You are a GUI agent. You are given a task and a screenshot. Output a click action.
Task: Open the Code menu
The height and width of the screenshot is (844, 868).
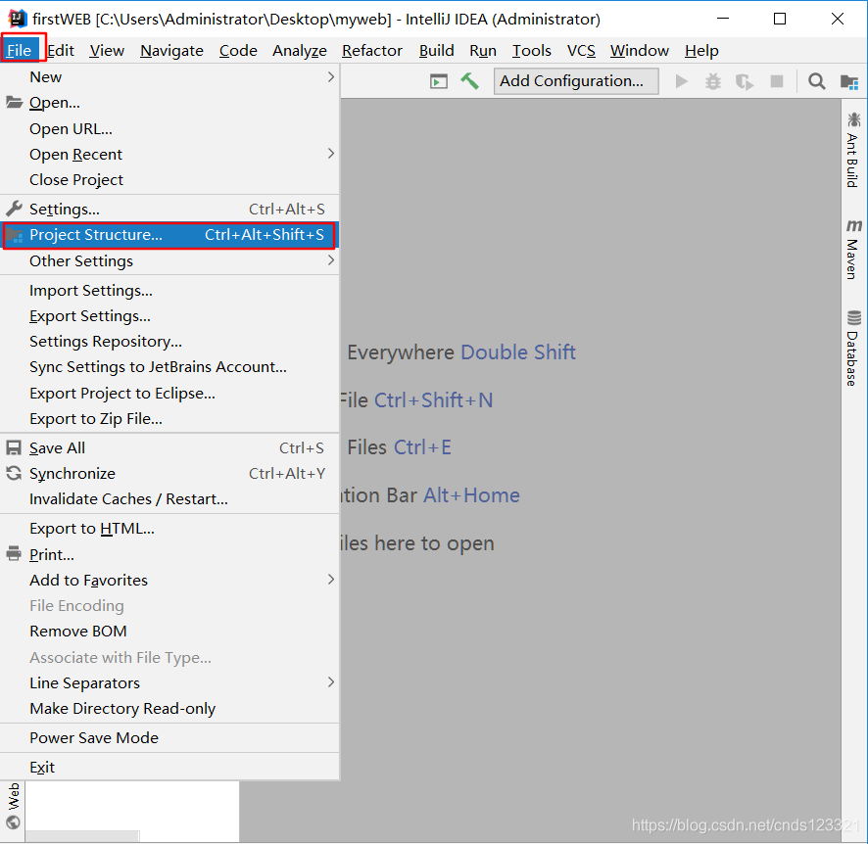coord(238,50)
